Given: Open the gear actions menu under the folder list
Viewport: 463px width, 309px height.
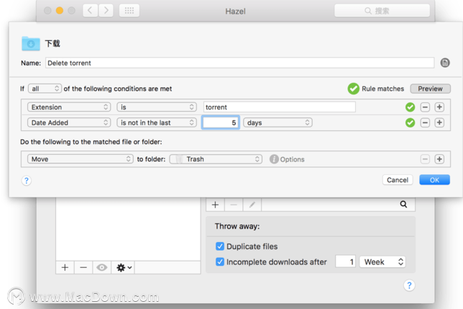Looking at the screenshot, I should (x=124, y=268).
